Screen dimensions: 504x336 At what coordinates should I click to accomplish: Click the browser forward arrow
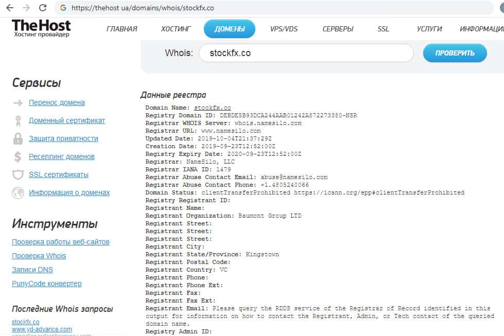click(26, 8)
